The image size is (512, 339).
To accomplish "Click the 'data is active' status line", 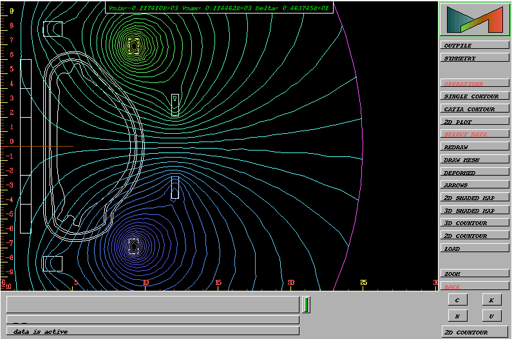I will 153,331.
